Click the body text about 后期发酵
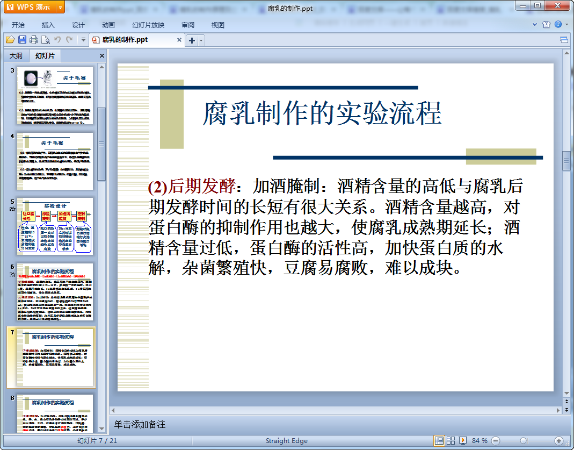Screen dimensions: 574x450 335,227
